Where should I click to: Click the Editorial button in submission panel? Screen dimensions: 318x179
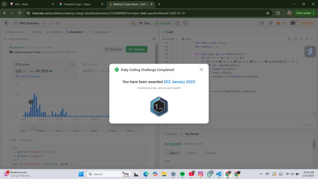coord(113,49)
